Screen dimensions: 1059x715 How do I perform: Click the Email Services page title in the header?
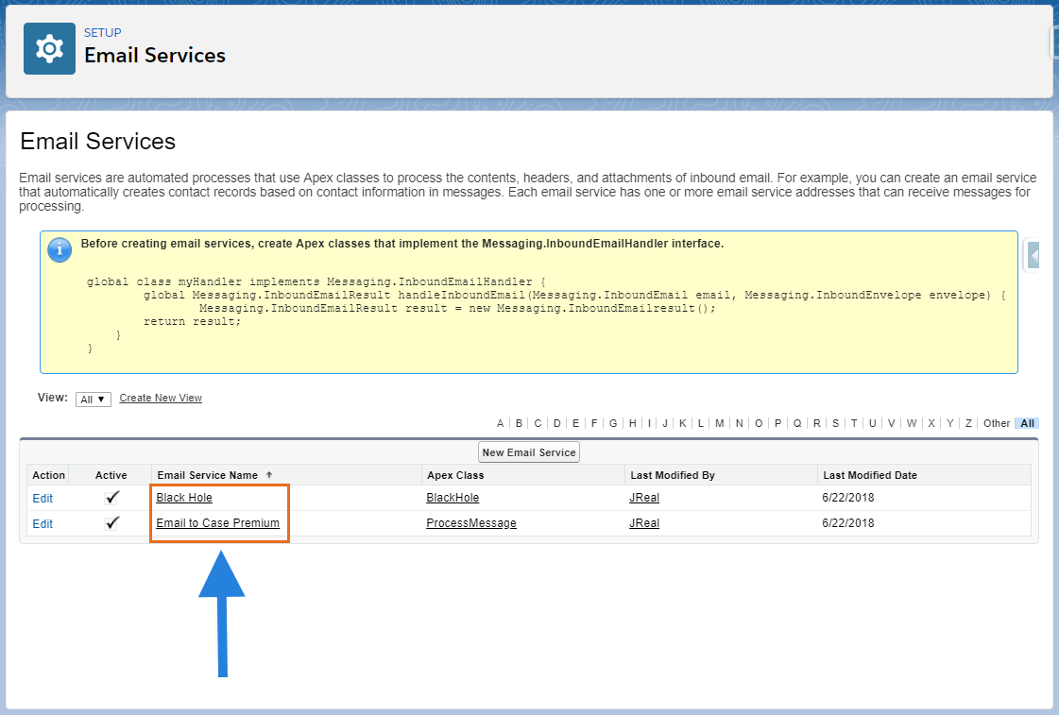point(155,56)
